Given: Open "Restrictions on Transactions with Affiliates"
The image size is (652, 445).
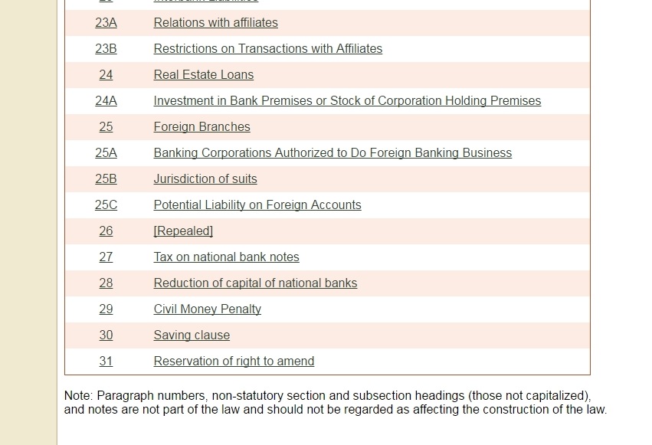Looking at the screenshot, I should pos(267,49).
